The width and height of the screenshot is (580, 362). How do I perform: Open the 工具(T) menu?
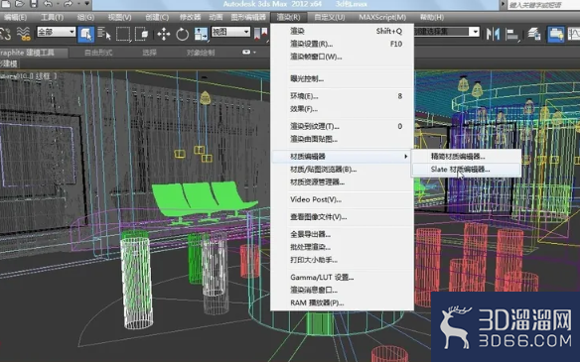(x=52, y=17)
